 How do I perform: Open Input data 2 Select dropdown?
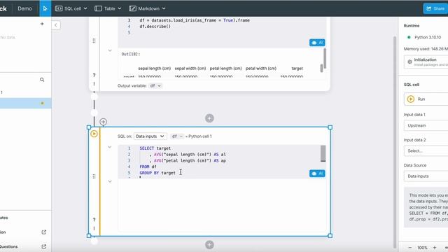[x=426, y=151]
